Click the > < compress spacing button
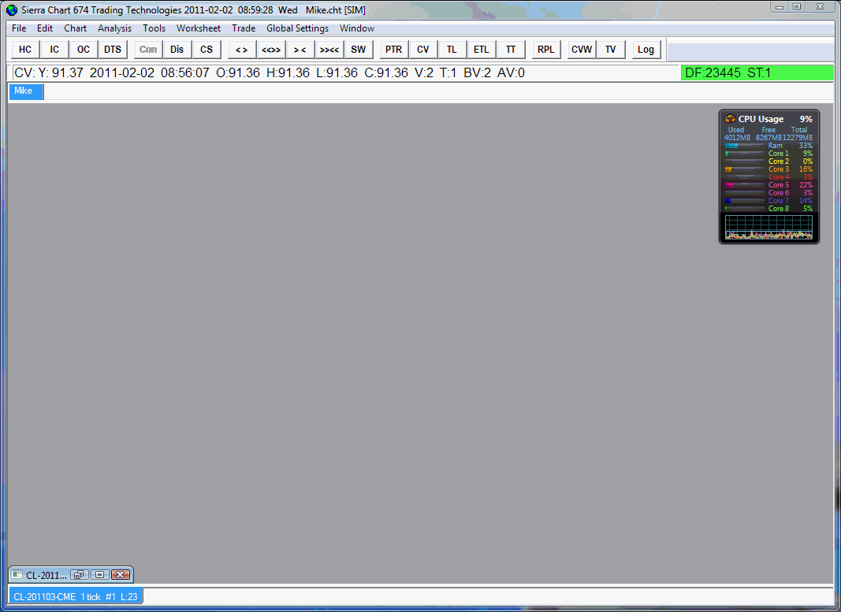 pyautogui.click(x=300, y=50)
